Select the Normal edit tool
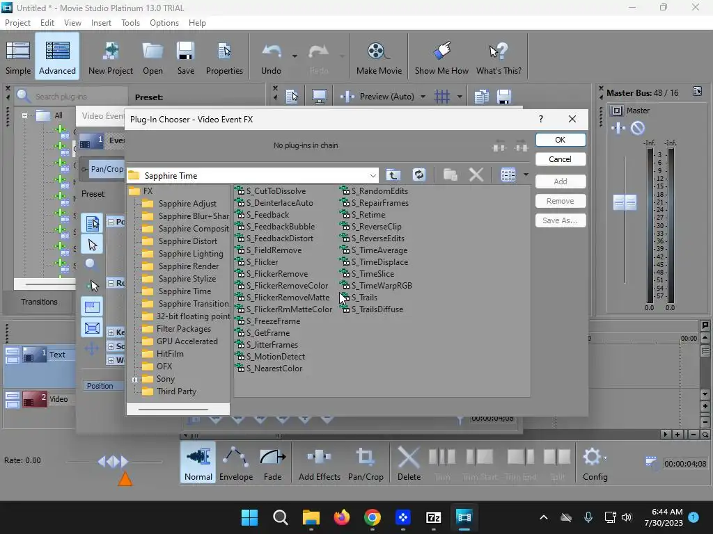This screenshot has height=534, width=713. point(198,464)
